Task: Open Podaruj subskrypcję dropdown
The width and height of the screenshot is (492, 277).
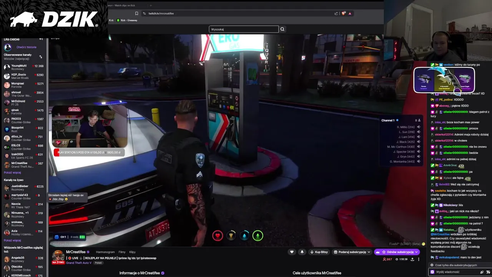Action: click(x=352, y=252)
